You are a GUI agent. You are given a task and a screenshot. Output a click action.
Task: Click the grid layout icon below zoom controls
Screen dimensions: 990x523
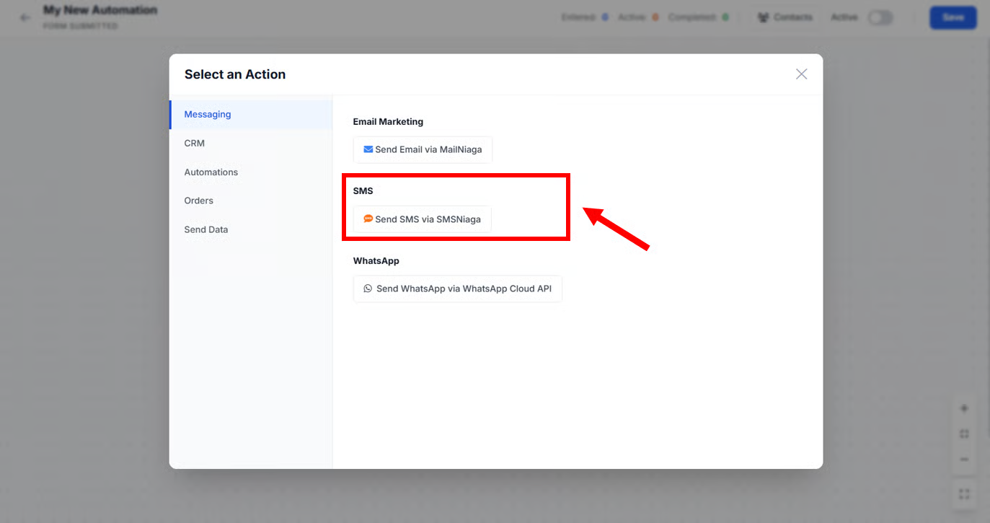(x=964, y=494)
